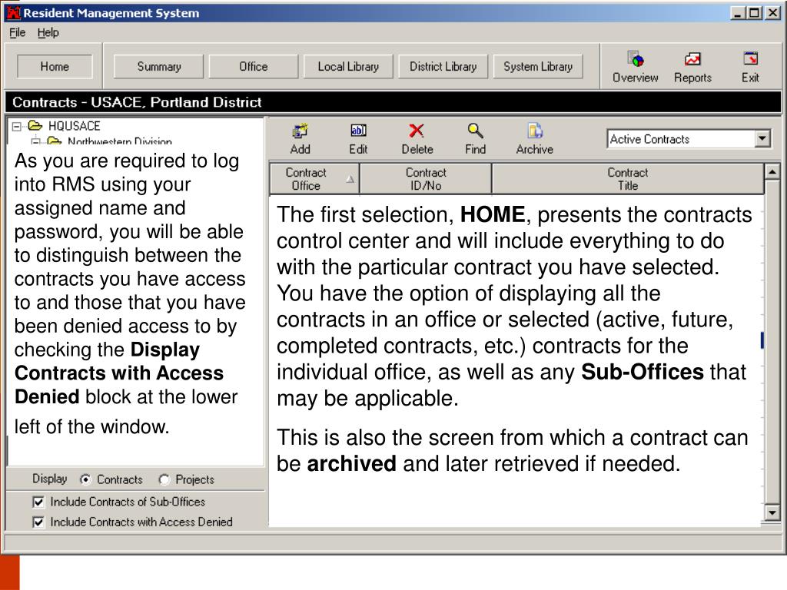
Task: Click the red Delete icon
Action: tap(416, 131)
